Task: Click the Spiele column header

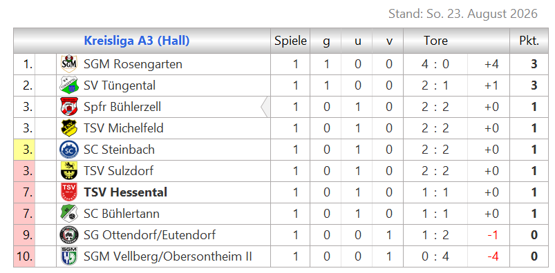Action: (x=290, y=41)
